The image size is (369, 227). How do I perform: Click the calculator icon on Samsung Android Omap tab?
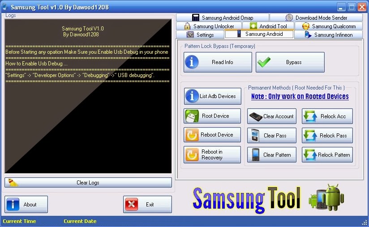point(196,17)
